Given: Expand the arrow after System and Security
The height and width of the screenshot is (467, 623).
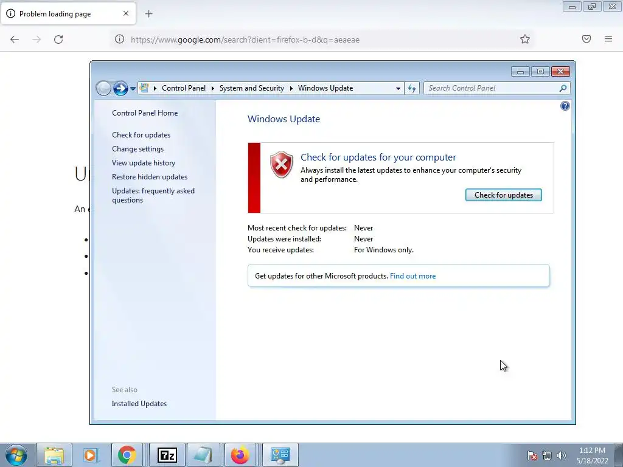Looking at the screenshot, I should point(291,88).
